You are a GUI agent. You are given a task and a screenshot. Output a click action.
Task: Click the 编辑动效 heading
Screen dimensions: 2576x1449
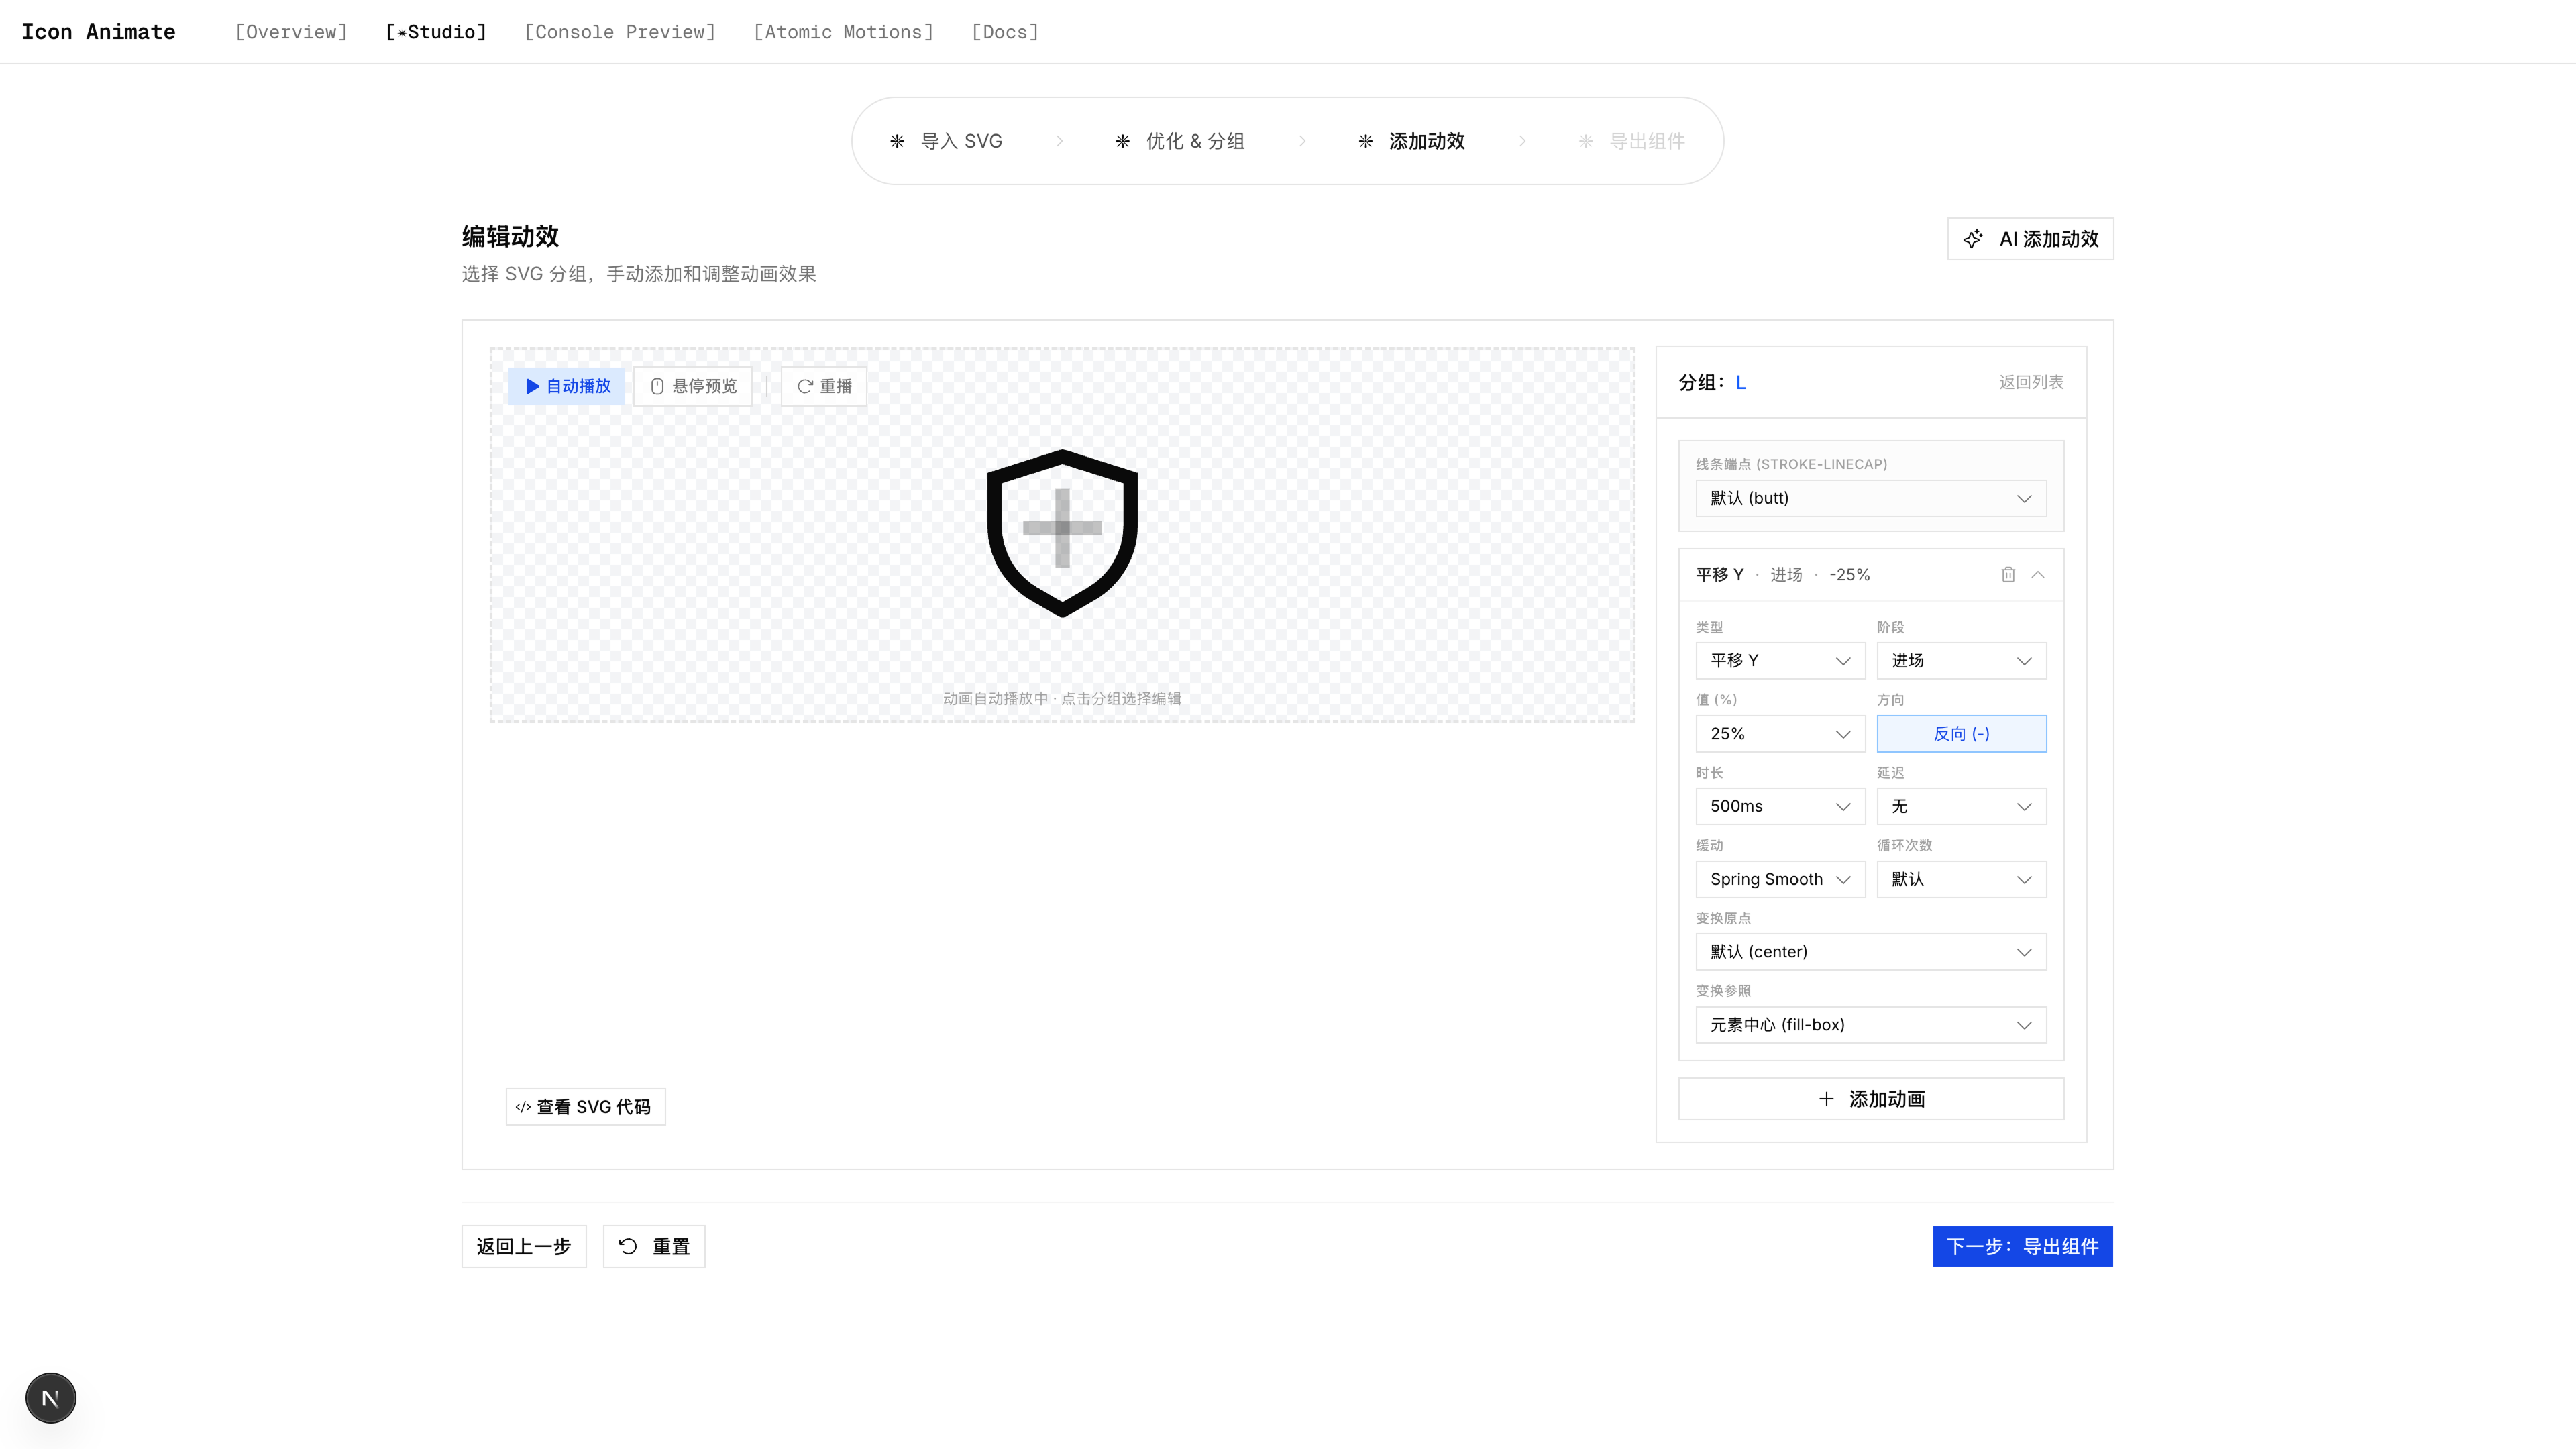pyautogui.click(x=510, y=236)
